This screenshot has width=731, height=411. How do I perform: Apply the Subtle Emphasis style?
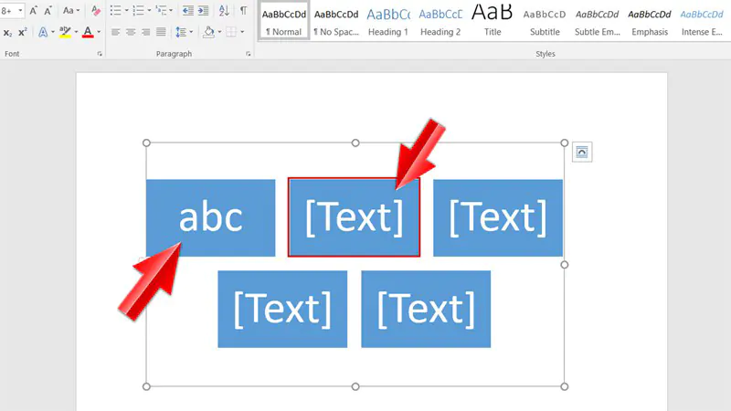tap(598, 21)
